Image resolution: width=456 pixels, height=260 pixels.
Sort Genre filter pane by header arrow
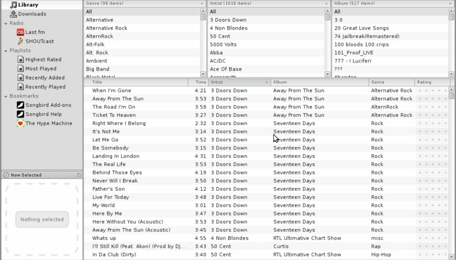[x=202, y=4]
